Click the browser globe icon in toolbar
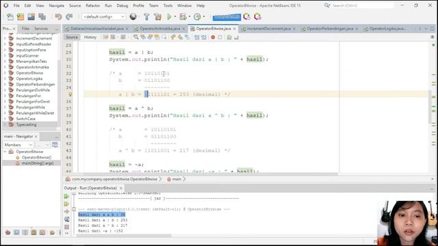Viewport: 438px width, 246px height. click(x=133, y=16)
